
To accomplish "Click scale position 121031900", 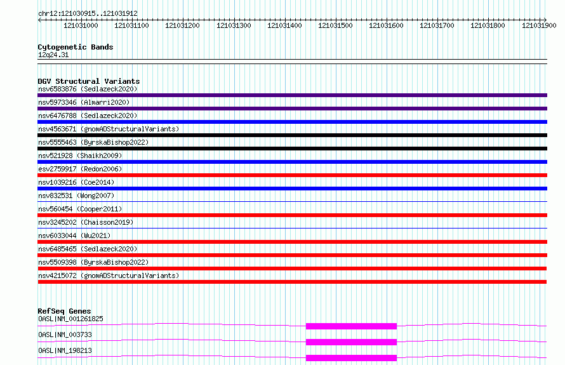I will tap(539, 25).
